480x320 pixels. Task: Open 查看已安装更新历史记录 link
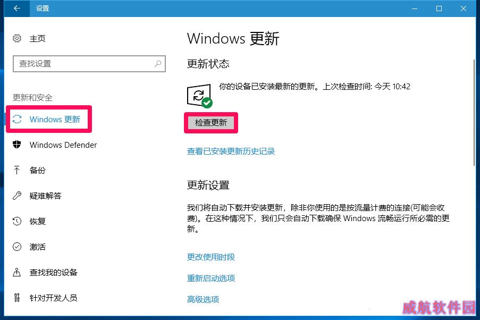click(x=231, y=151)
